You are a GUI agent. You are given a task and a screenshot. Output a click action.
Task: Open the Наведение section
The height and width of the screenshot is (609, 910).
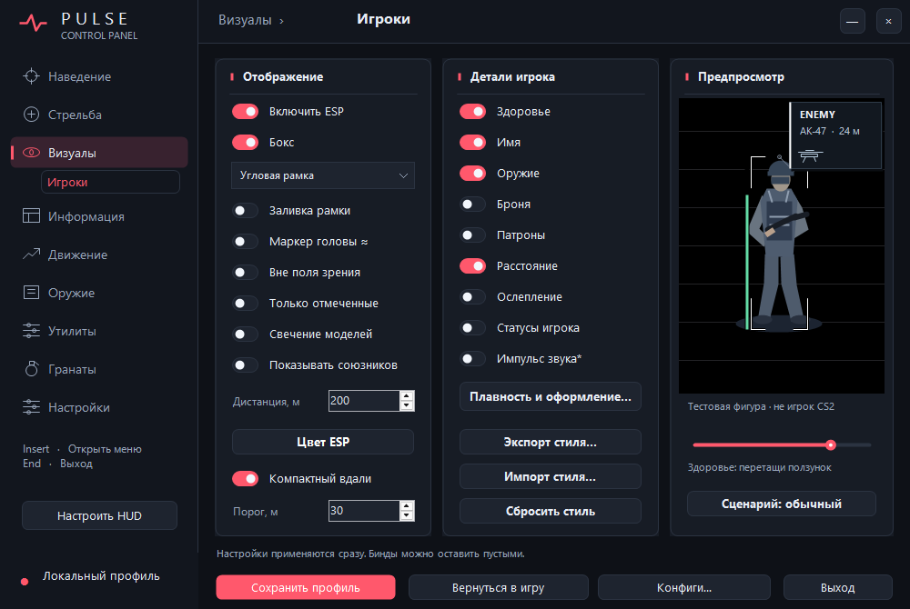pos(99,76)
